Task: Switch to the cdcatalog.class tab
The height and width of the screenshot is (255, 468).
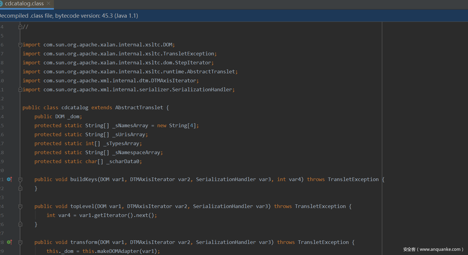Action: (x=24, y=4)
